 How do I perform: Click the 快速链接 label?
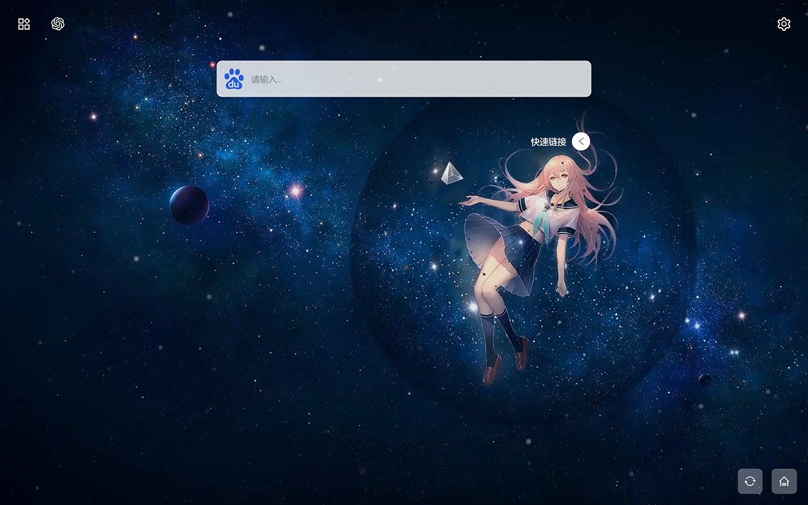tap(549, 142)
